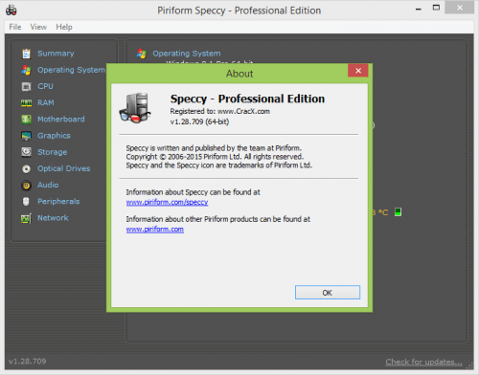This screenshot has width=479, height=375.
Task: Click the resize grip at window corner
Action: pyautogui.click(x=470, y=365)
